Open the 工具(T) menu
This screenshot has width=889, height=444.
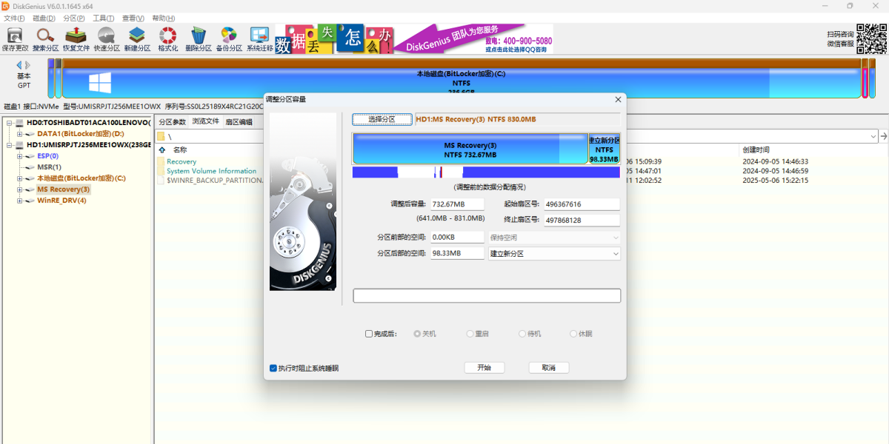point(103,18)
